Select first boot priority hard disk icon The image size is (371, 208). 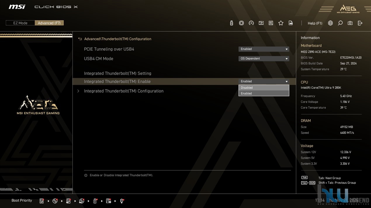coord(42,201)
